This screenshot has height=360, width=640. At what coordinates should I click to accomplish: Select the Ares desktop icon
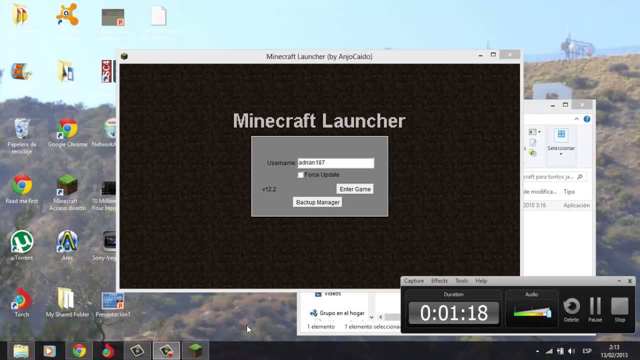pos(67,246)
